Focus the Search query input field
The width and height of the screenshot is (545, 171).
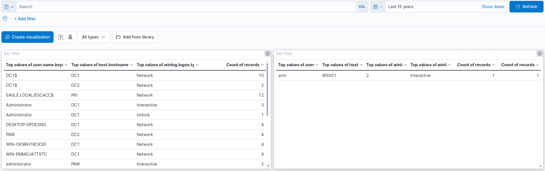(x=186, y=7)
